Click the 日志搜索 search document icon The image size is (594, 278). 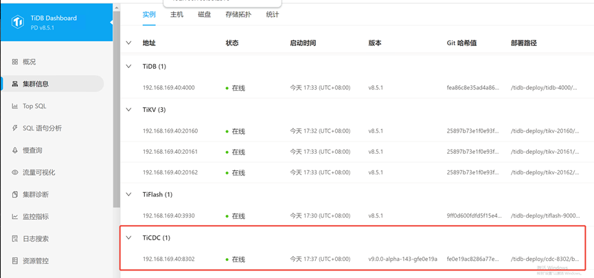[15, 239]
